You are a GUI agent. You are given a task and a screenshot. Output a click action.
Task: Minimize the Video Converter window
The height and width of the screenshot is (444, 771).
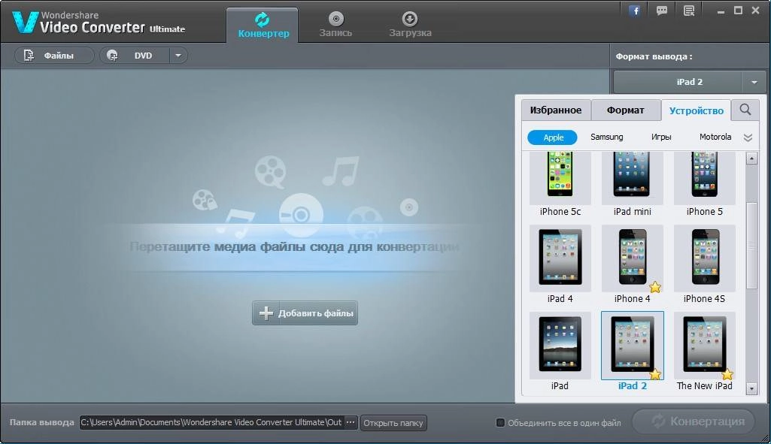click(721, 11)
